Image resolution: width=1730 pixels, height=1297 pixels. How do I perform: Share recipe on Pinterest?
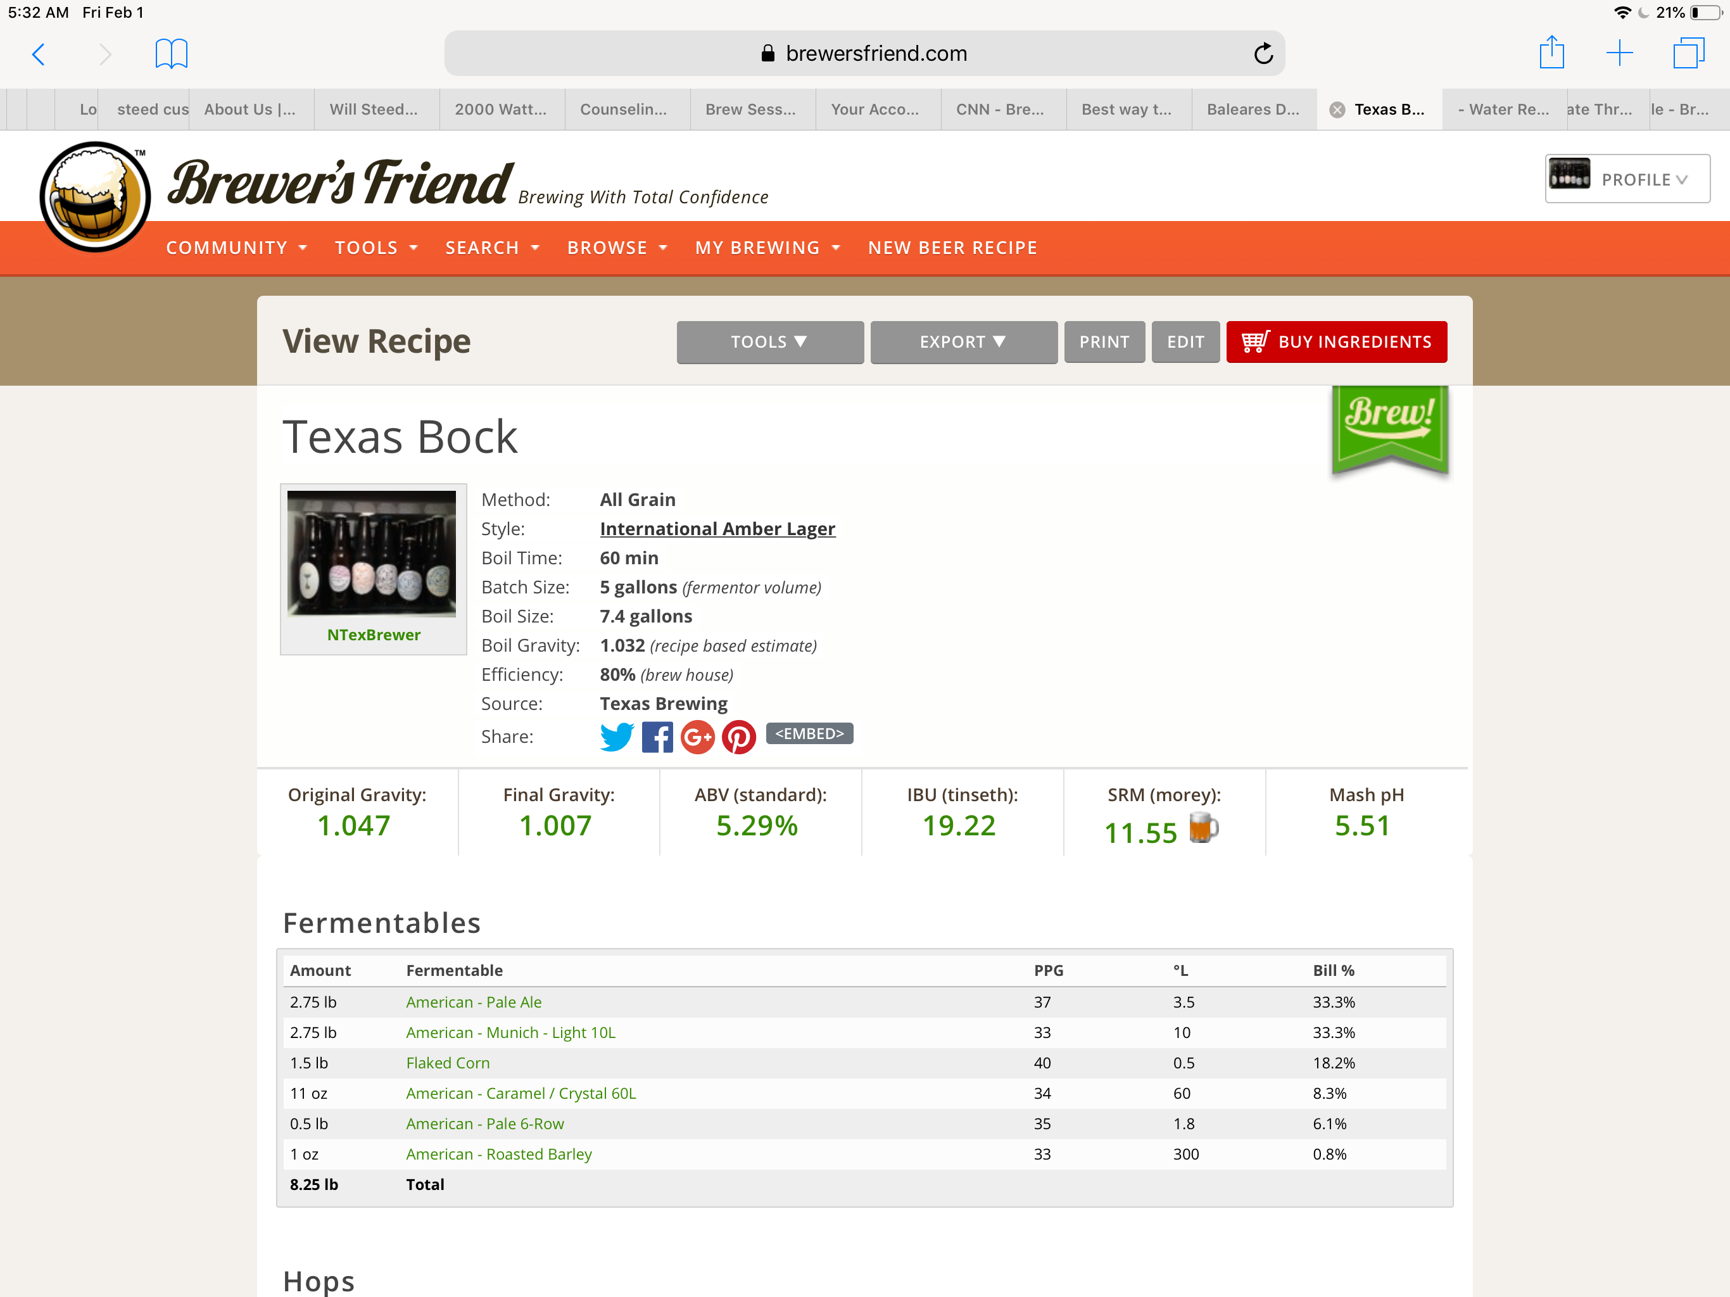tap(738, 737)
